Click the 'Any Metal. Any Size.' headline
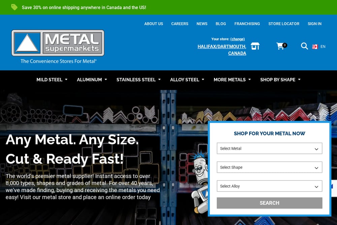 (x=72, y=140)
